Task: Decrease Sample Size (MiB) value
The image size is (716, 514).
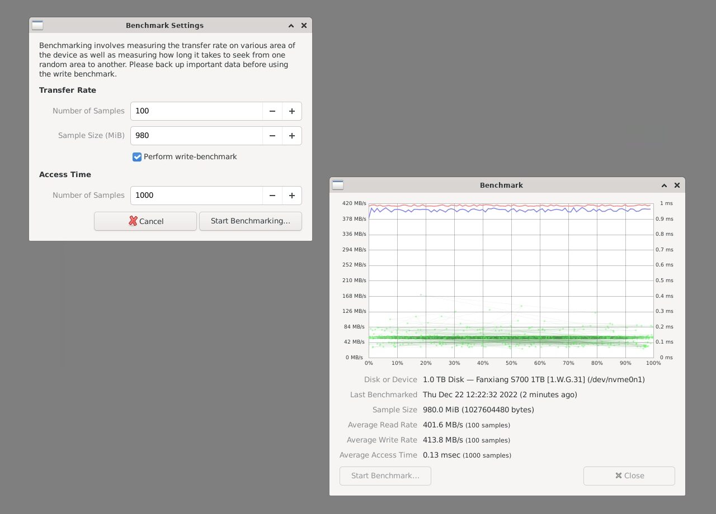Action: pos(272,136)
